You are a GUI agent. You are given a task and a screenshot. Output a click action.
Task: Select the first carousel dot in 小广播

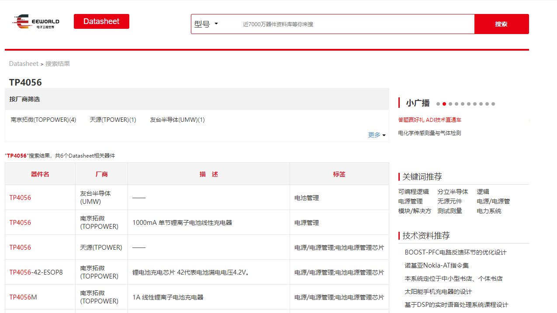(x=438, y=104)
